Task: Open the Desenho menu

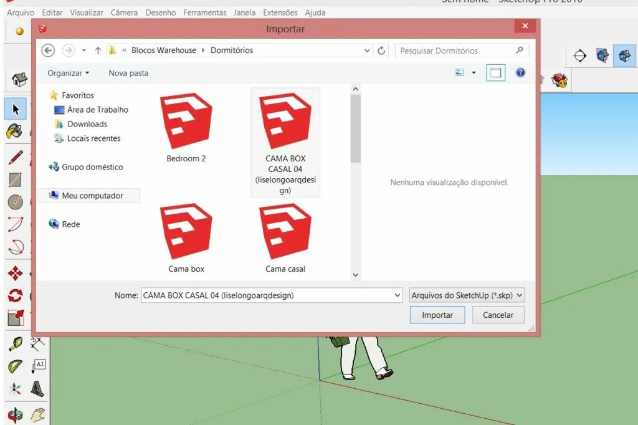Action: [x=160, y=12]
